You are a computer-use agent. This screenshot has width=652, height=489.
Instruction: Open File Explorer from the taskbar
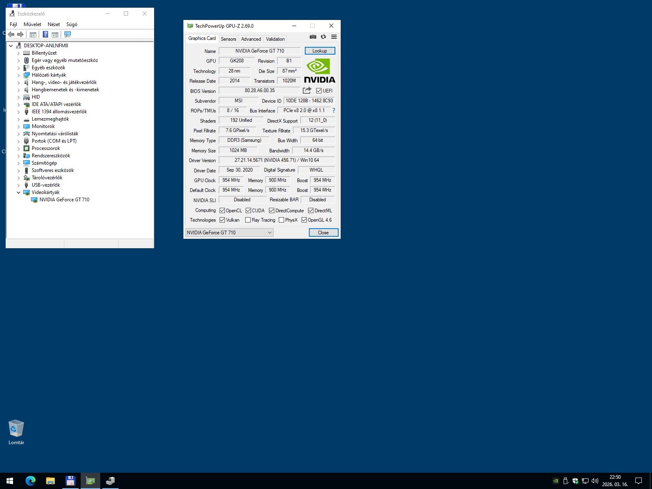pyautogui.click(x=50, y=481)
